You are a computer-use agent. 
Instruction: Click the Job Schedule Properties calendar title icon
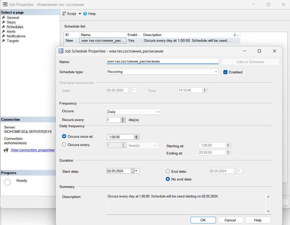(x=61, y=51)
